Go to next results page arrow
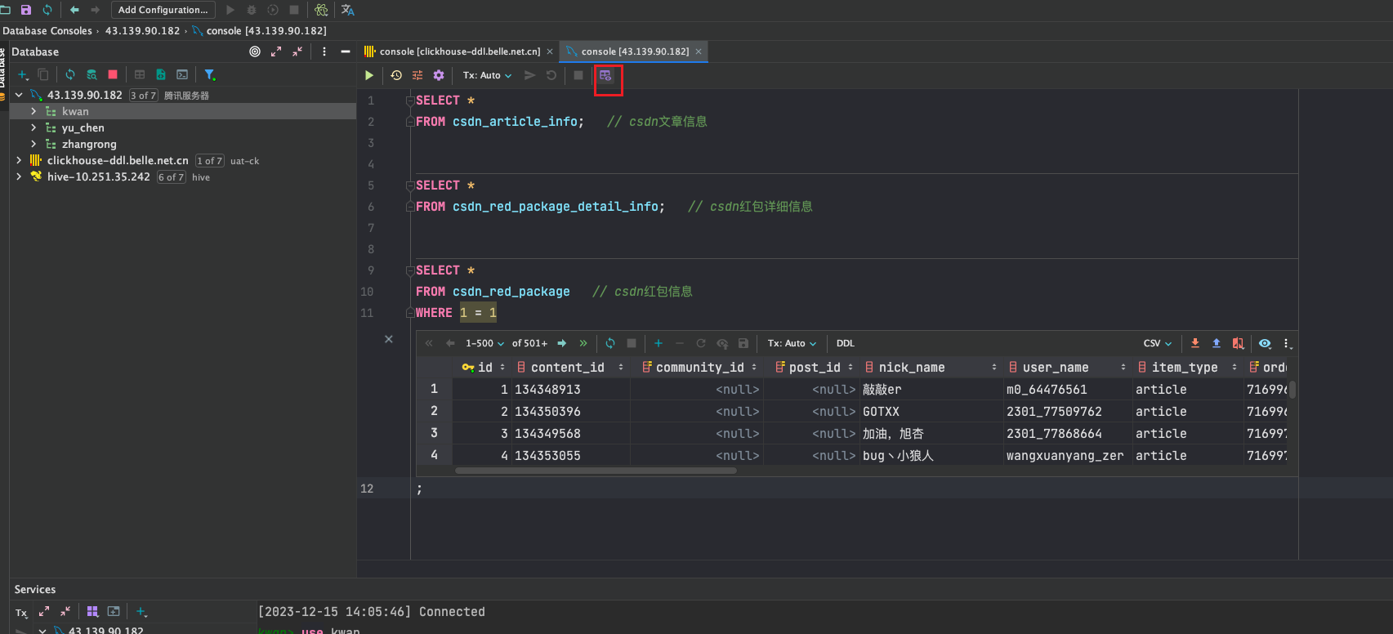Screen dimensions: 1393x634 562,343
